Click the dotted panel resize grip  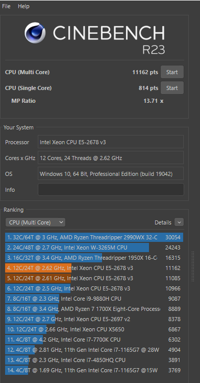193,266
